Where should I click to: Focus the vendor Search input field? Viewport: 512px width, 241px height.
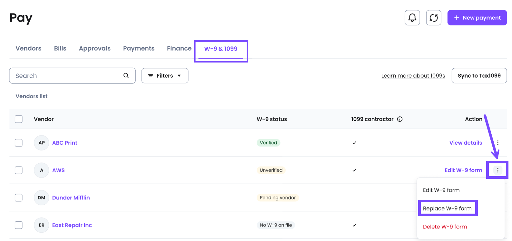click(x=66, y=76)
